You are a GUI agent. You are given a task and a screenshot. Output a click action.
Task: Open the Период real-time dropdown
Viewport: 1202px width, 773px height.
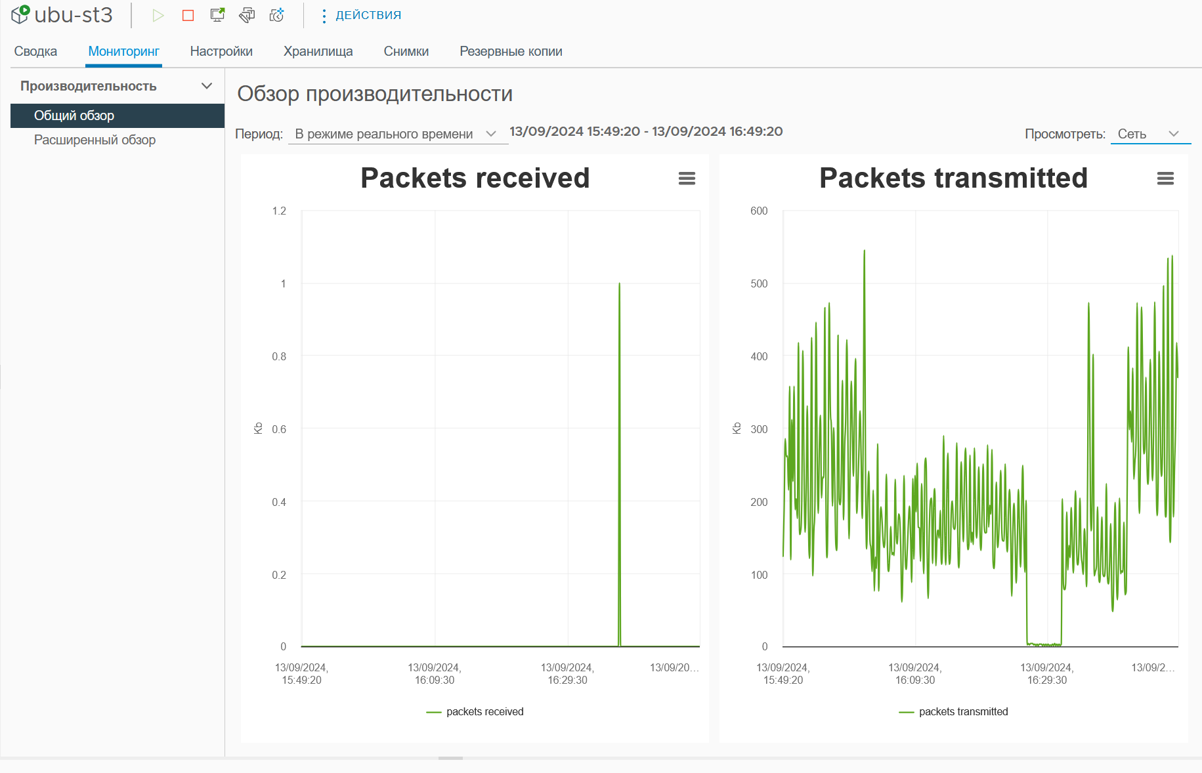[x=397, y=134]
